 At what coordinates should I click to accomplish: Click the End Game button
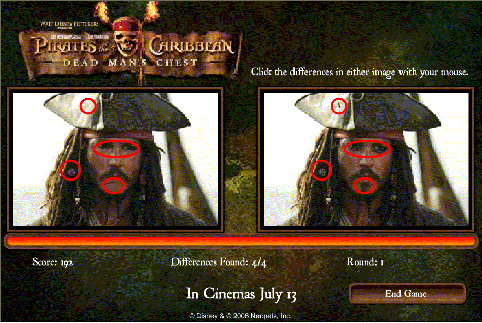[x=407, y=294]
